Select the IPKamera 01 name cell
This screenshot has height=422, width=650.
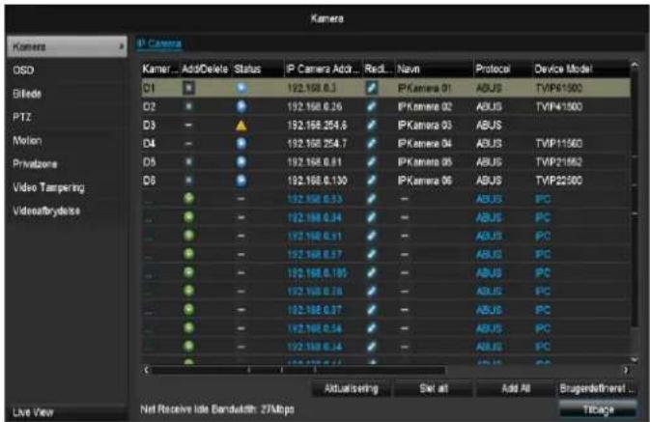424,88
